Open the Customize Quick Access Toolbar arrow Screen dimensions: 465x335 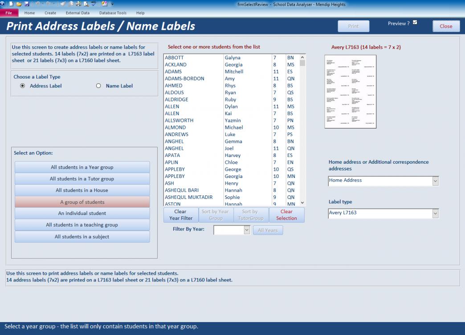click(112, 4)
